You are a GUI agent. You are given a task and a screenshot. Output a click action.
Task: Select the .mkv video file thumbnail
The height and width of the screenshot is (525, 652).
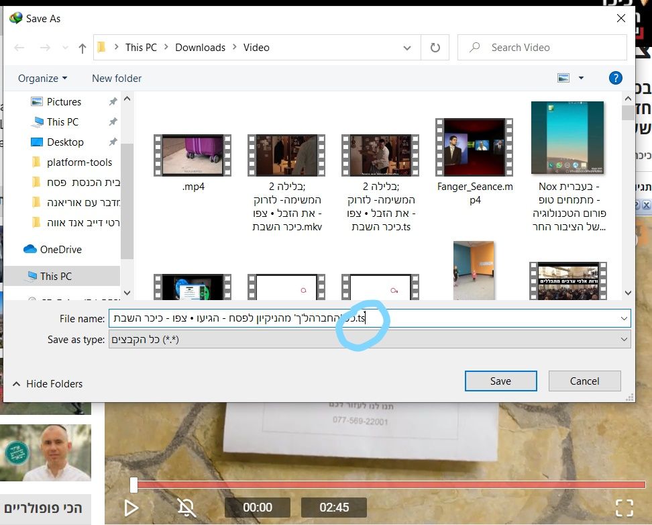(286, 155)
